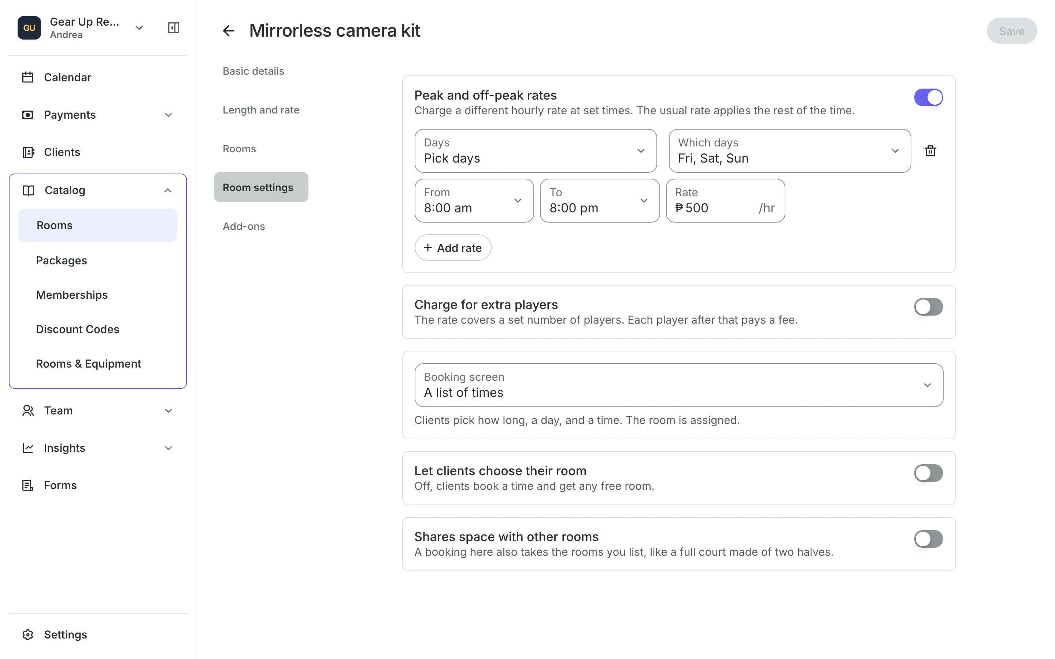Expand the Payments menu chevron

(168, 115)
